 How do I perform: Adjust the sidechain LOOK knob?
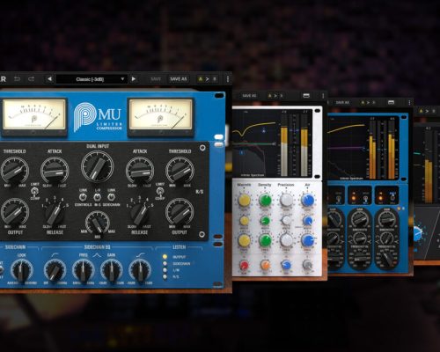pyautogui.click(x=22, y=270)
